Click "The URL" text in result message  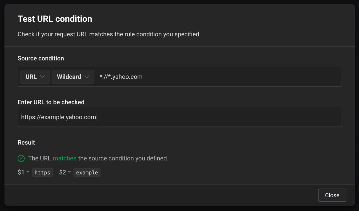tap(40, 158)
